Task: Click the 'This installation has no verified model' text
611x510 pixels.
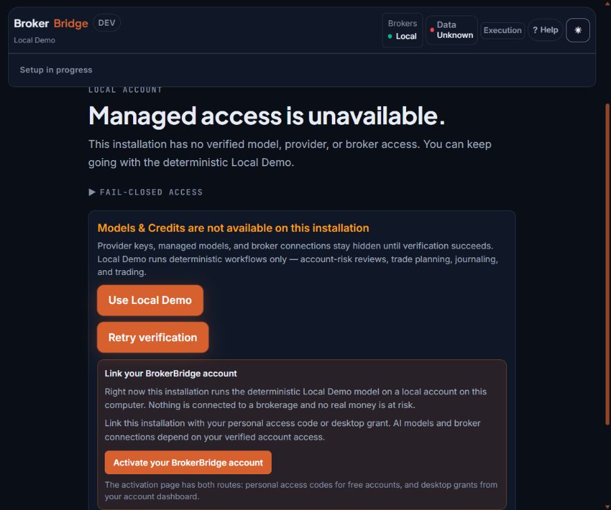Action: click(x=289, y=153)
